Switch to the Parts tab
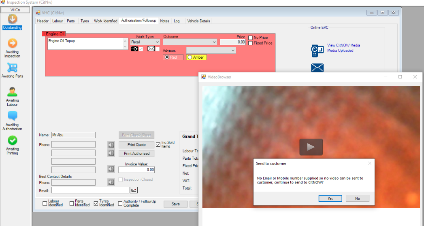Image resolution: width=424 pixels, height=226 pixels. tap(71, 21)
